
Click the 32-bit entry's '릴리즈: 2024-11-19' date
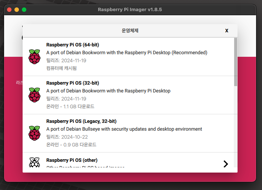pos(66,99)
